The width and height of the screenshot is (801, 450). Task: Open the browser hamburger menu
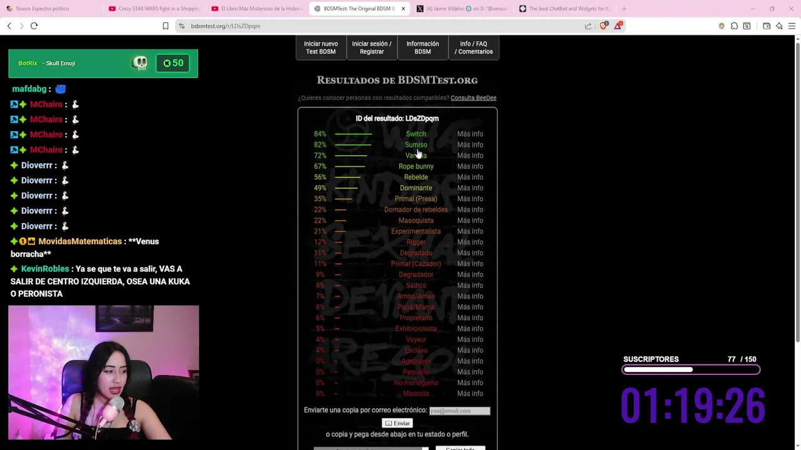792,26
